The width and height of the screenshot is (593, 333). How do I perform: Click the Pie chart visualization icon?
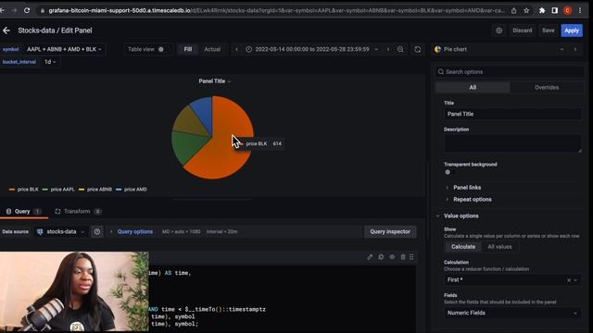(x=437, y=49)
